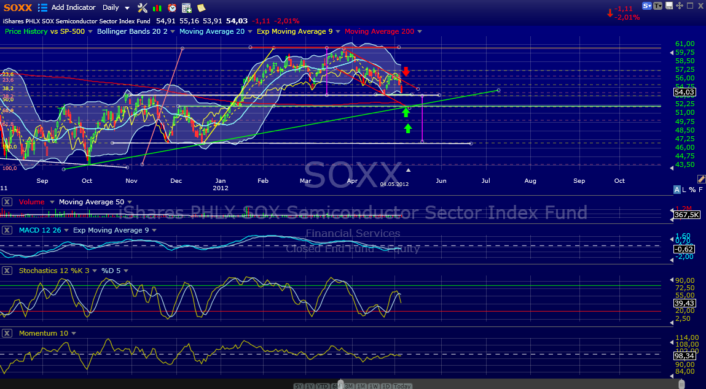Screen dimensions: 706x389
Task: Click the MACD 12 26 label
Action: tap(39, 230)
